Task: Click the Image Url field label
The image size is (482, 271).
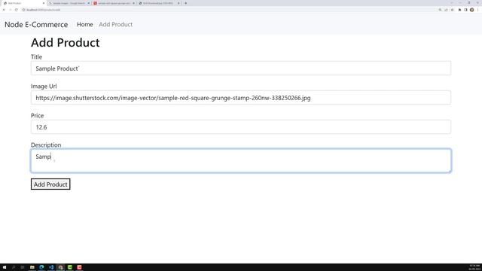Action: click(x=44, y=86)
